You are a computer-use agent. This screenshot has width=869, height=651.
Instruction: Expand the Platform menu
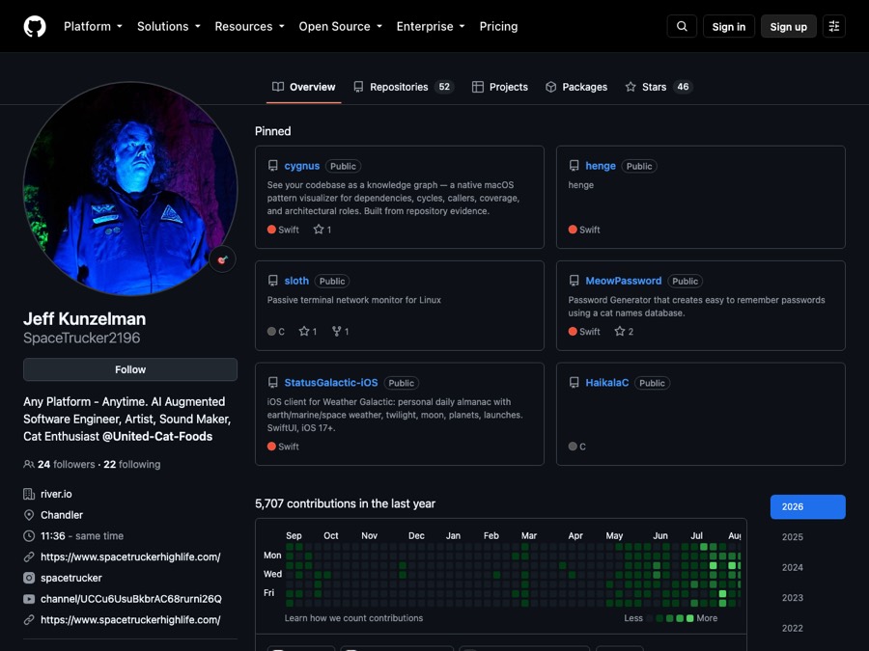[93, 27]
